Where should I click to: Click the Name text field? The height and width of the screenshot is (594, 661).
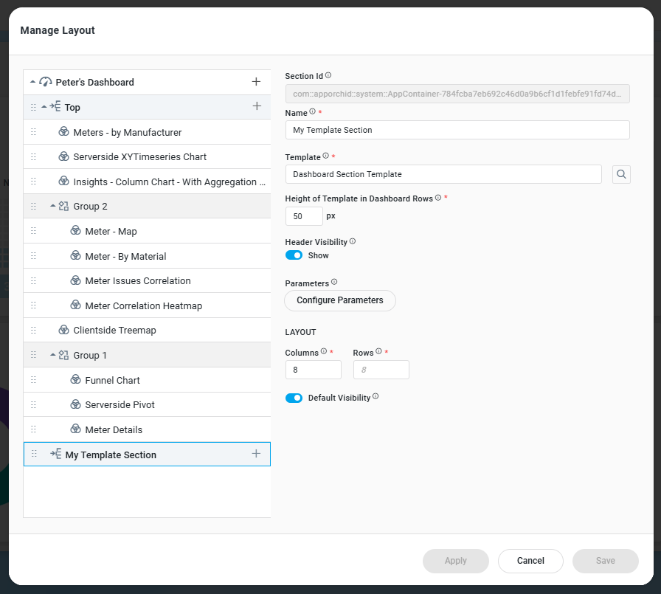[x=457, y=130]
